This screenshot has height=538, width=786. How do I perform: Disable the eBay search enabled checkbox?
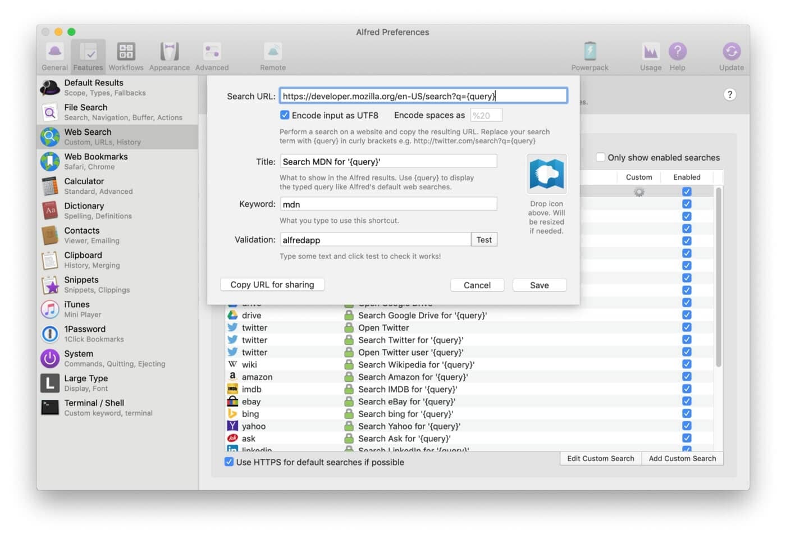687,402
